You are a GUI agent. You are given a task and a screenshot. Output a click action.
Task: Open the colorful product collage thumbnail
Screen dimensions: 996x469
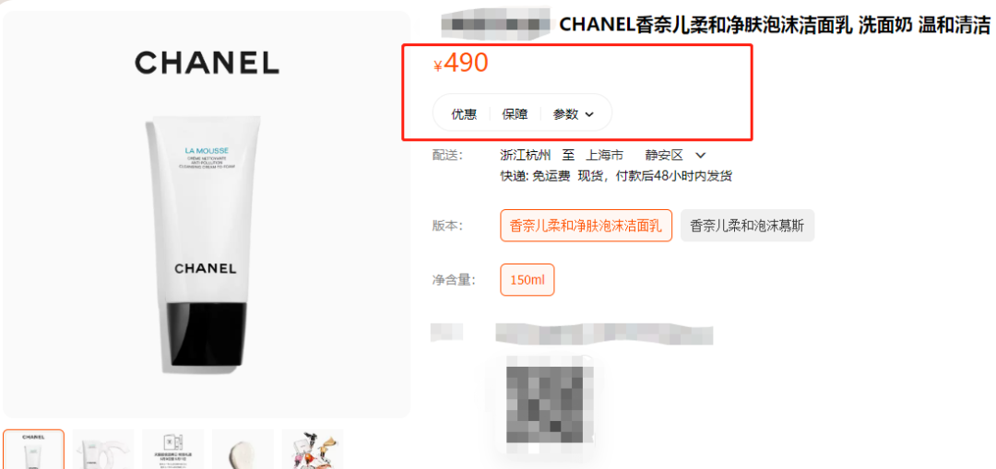(x=313, y=450)
